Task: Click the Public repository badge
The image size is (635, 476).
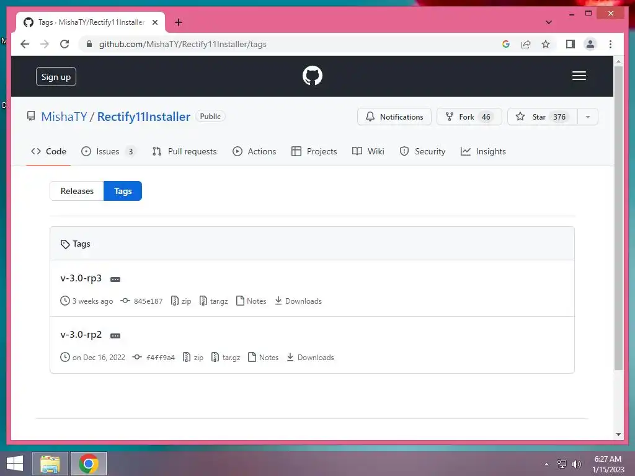Action: pos(210,116)
